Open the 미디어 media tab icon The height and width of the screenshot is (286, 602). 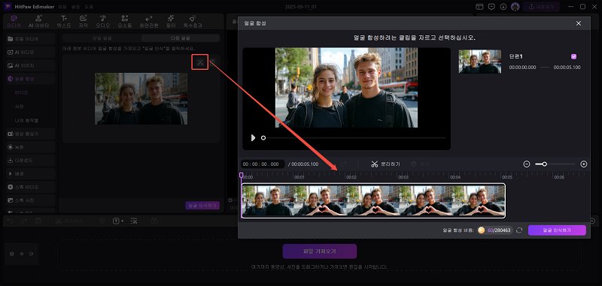[14, 18]
